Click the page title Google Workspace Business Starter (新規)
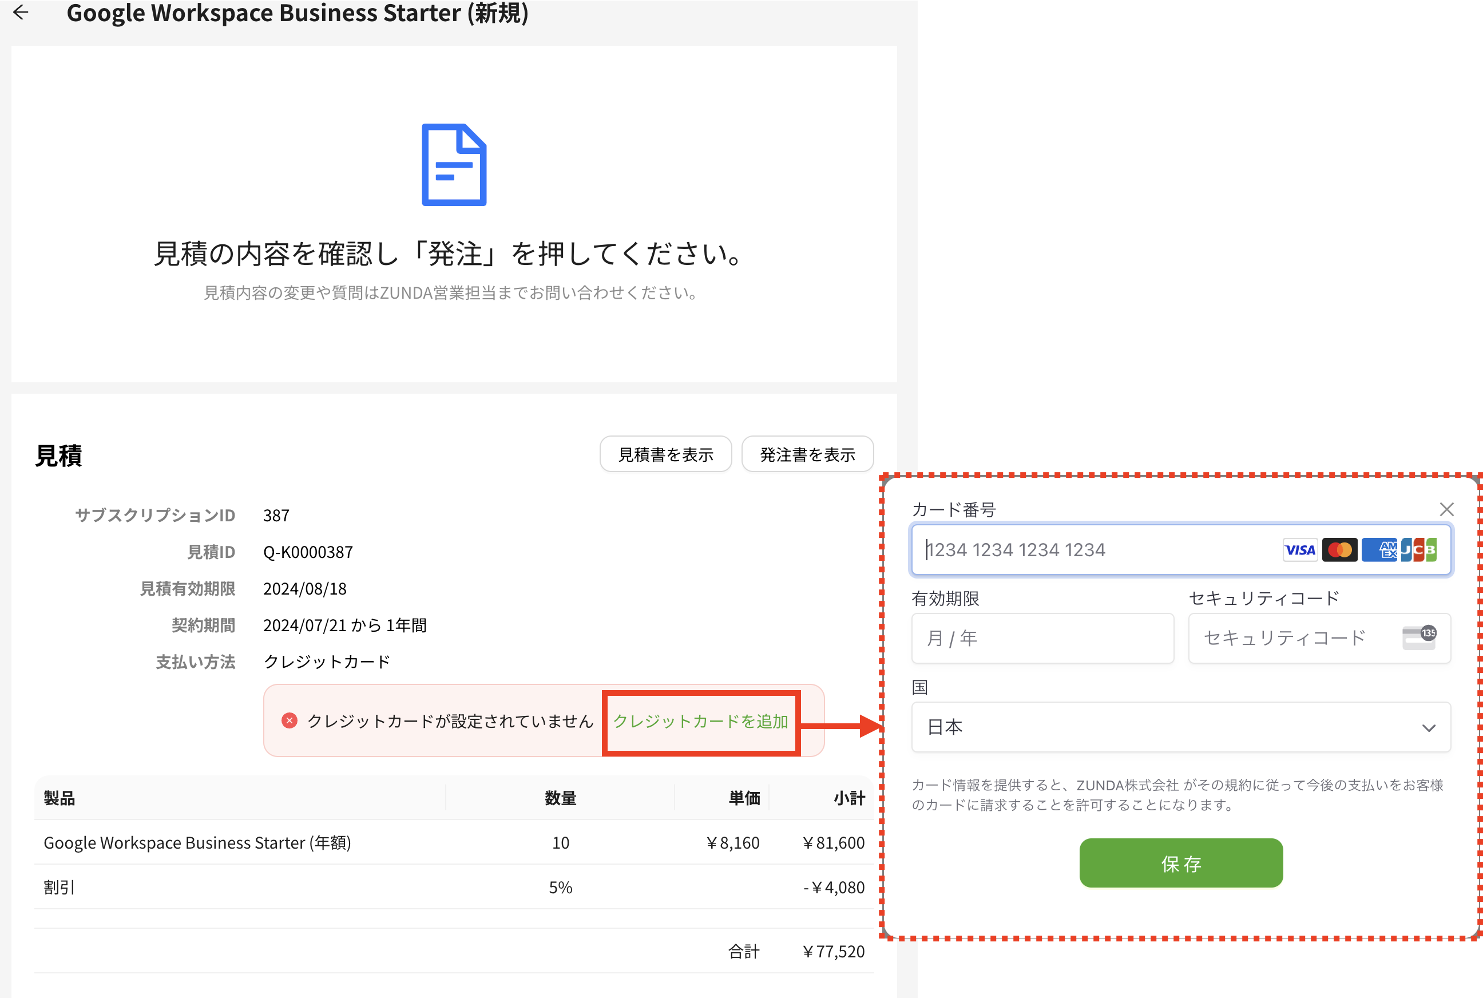 [297, 12]
